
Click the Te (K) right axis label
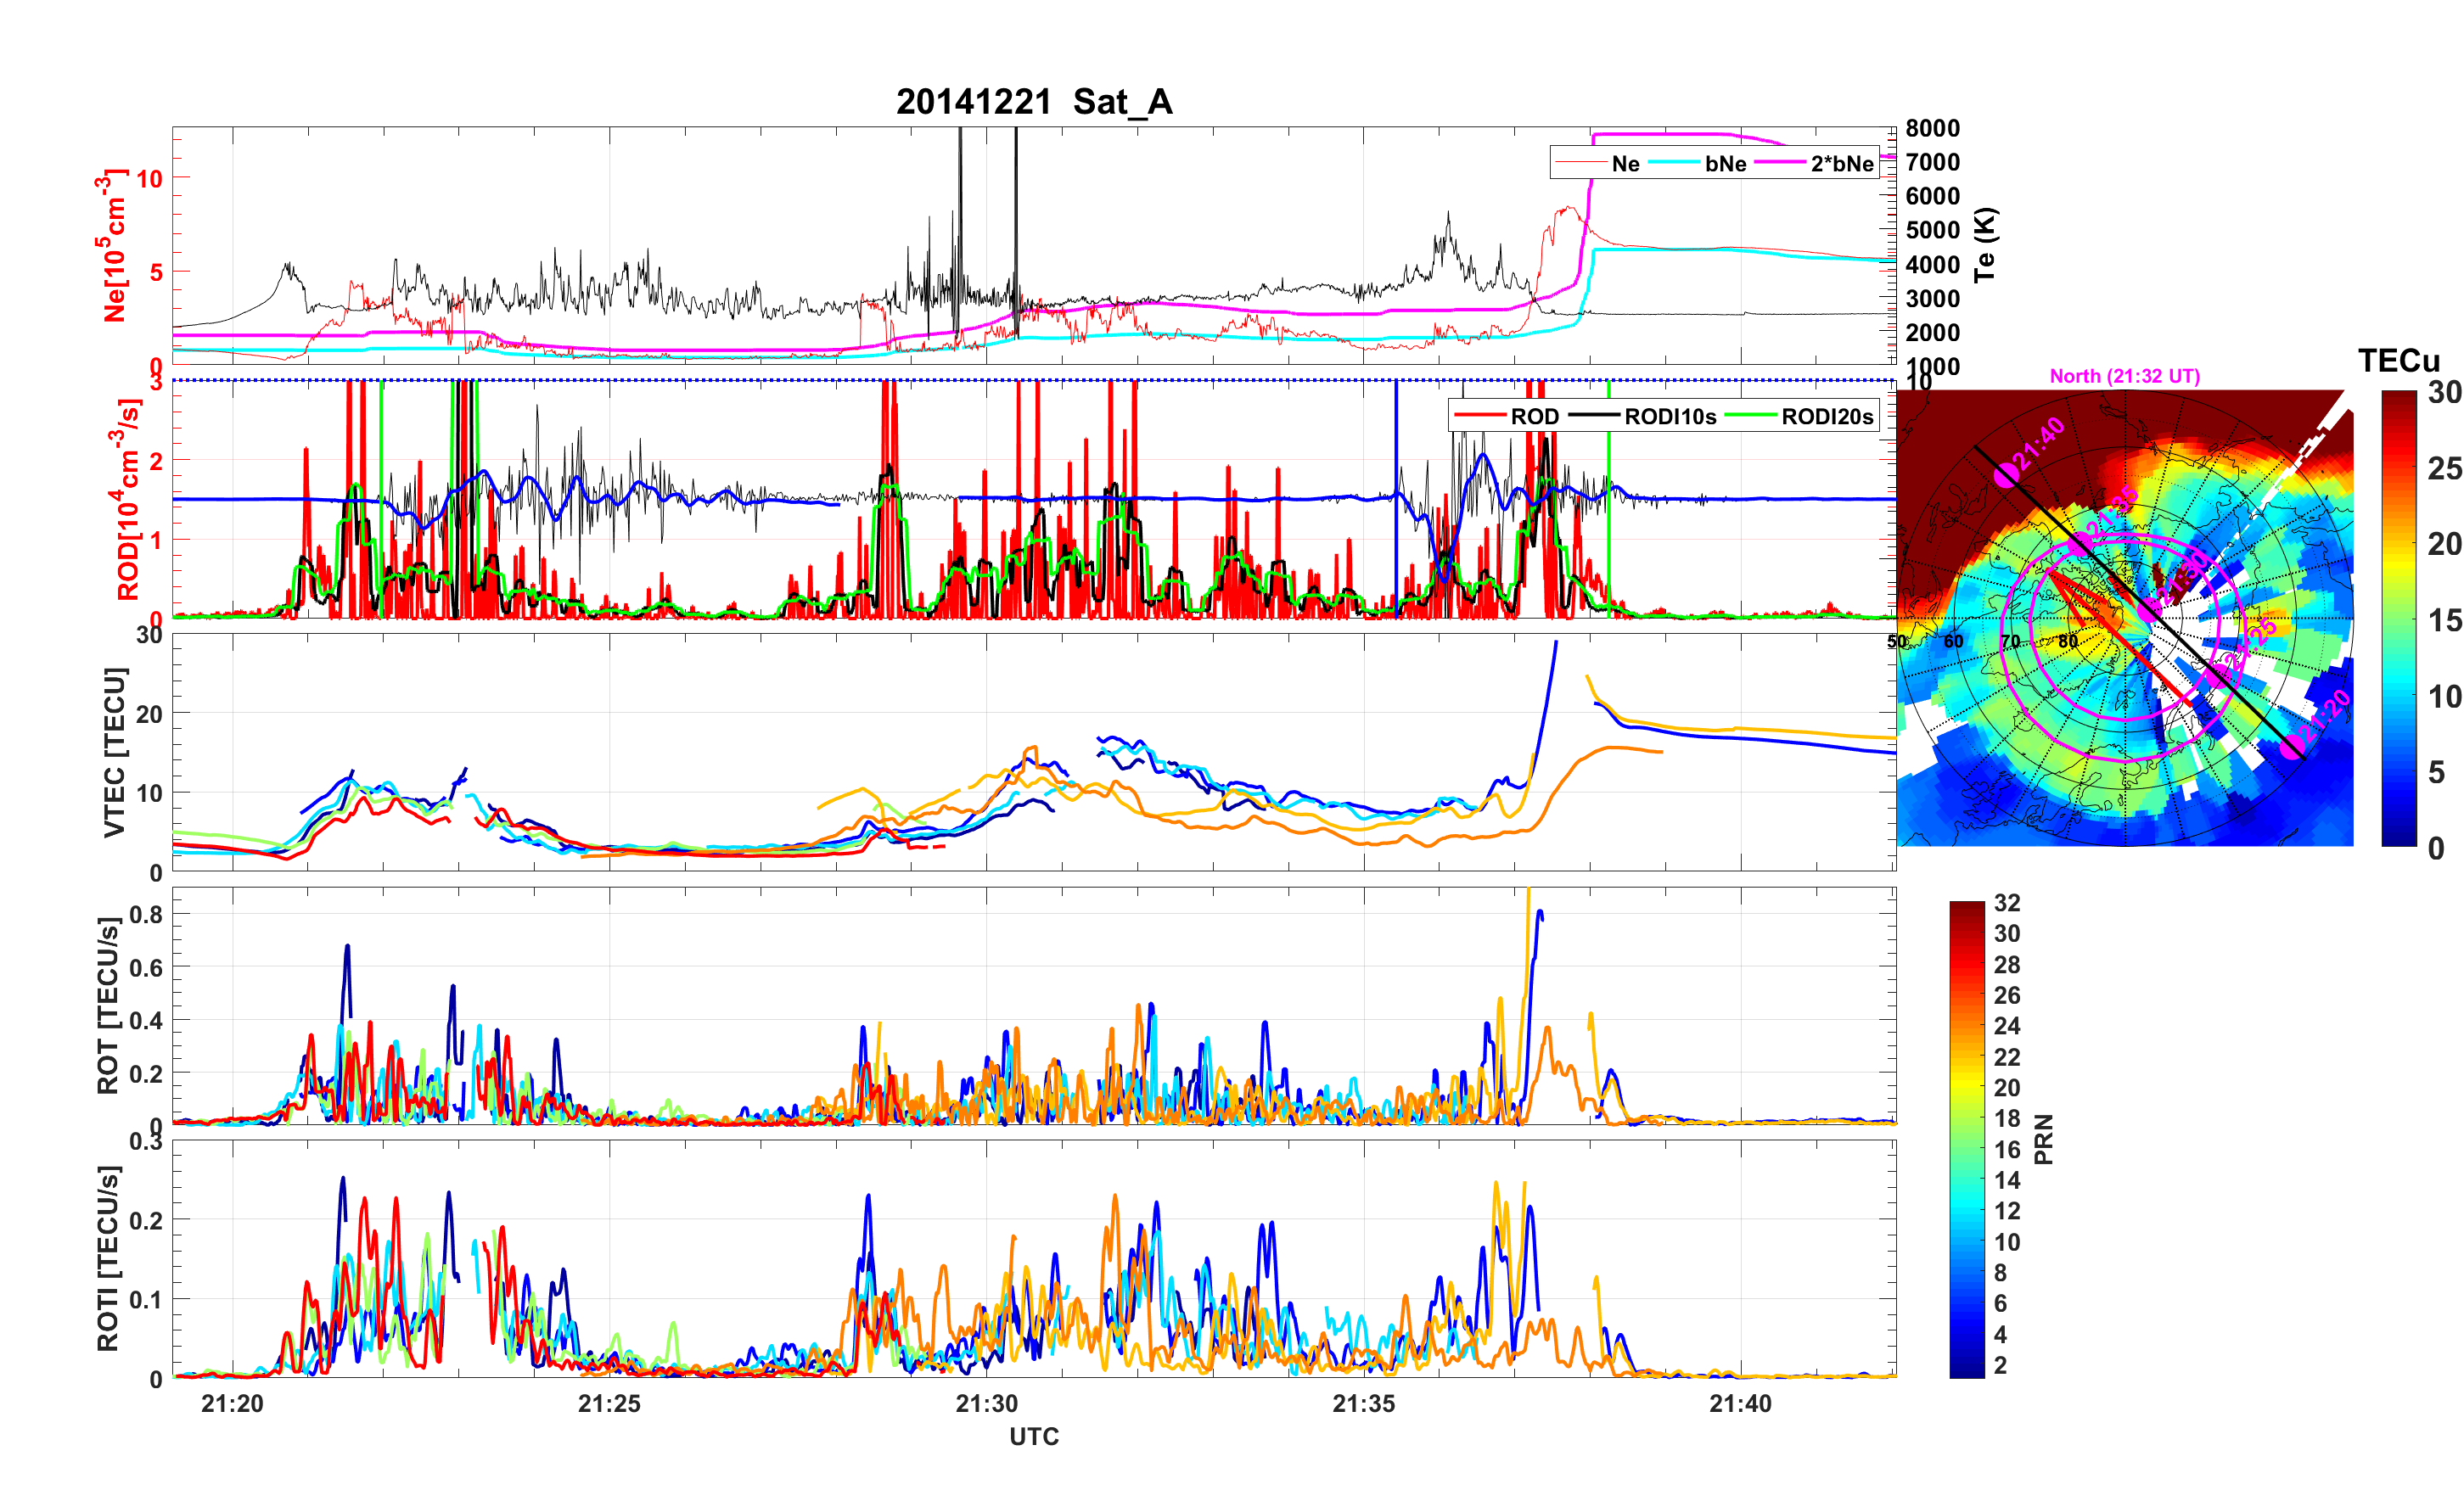click(x=1985, y=245)
